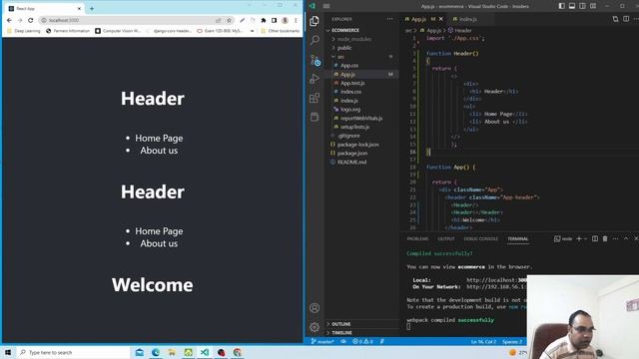Open the Explorer view in VS Code activity bar
The width and height of the screenshot is (639, 359).
(315, 21)
